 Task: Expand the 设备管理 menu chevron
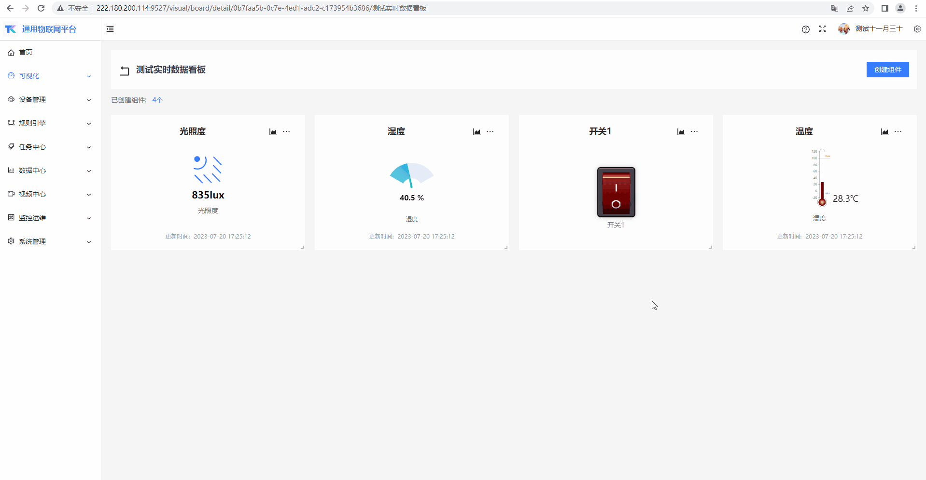click(x=89, y=100)
